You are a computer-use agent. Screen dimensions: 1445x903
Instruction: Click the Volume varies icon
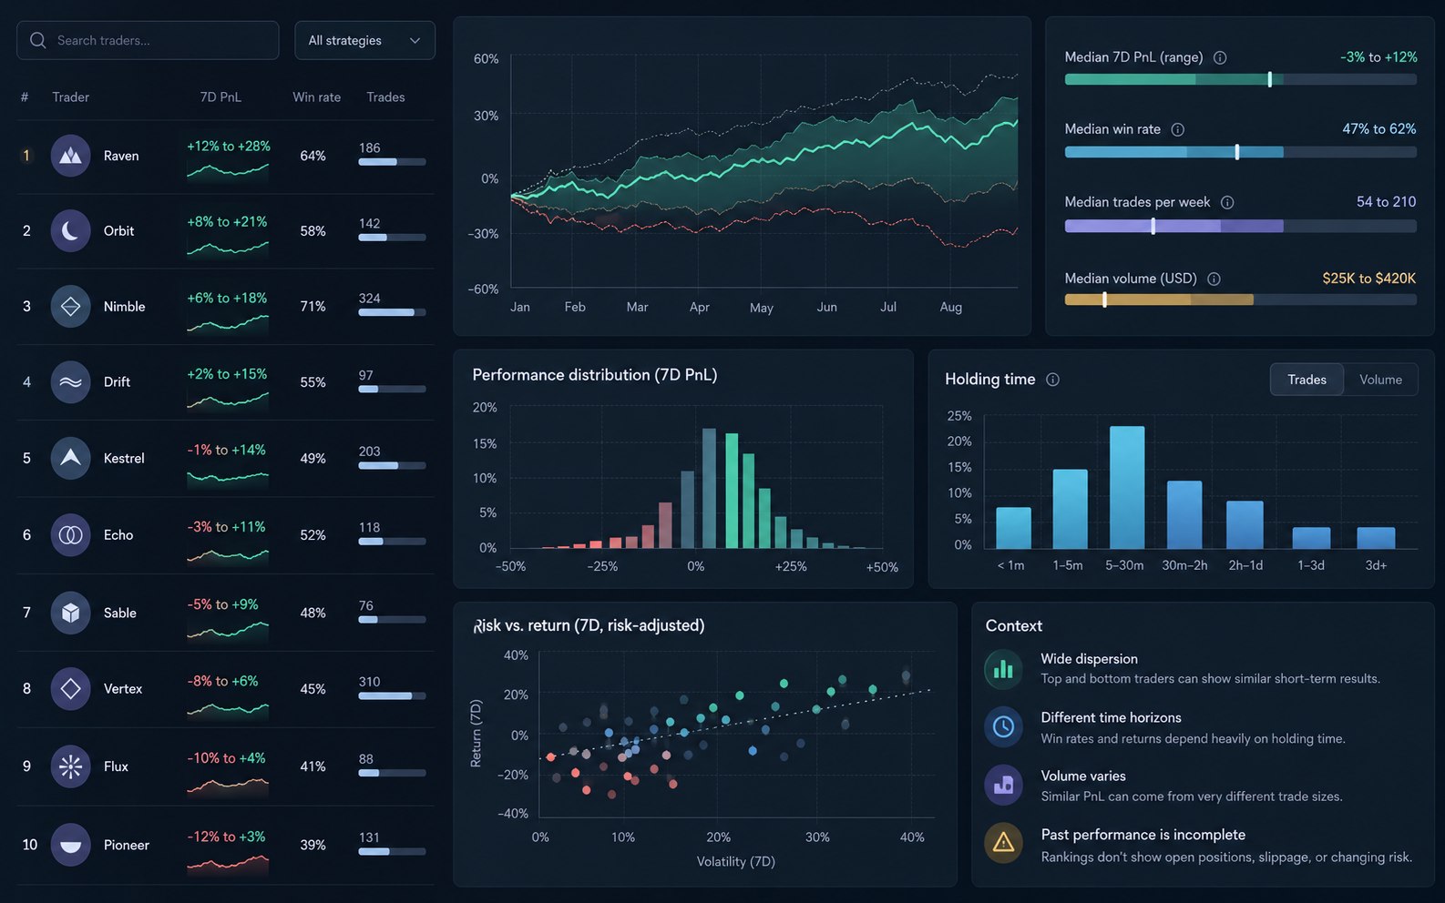(x=1003, y=785)
